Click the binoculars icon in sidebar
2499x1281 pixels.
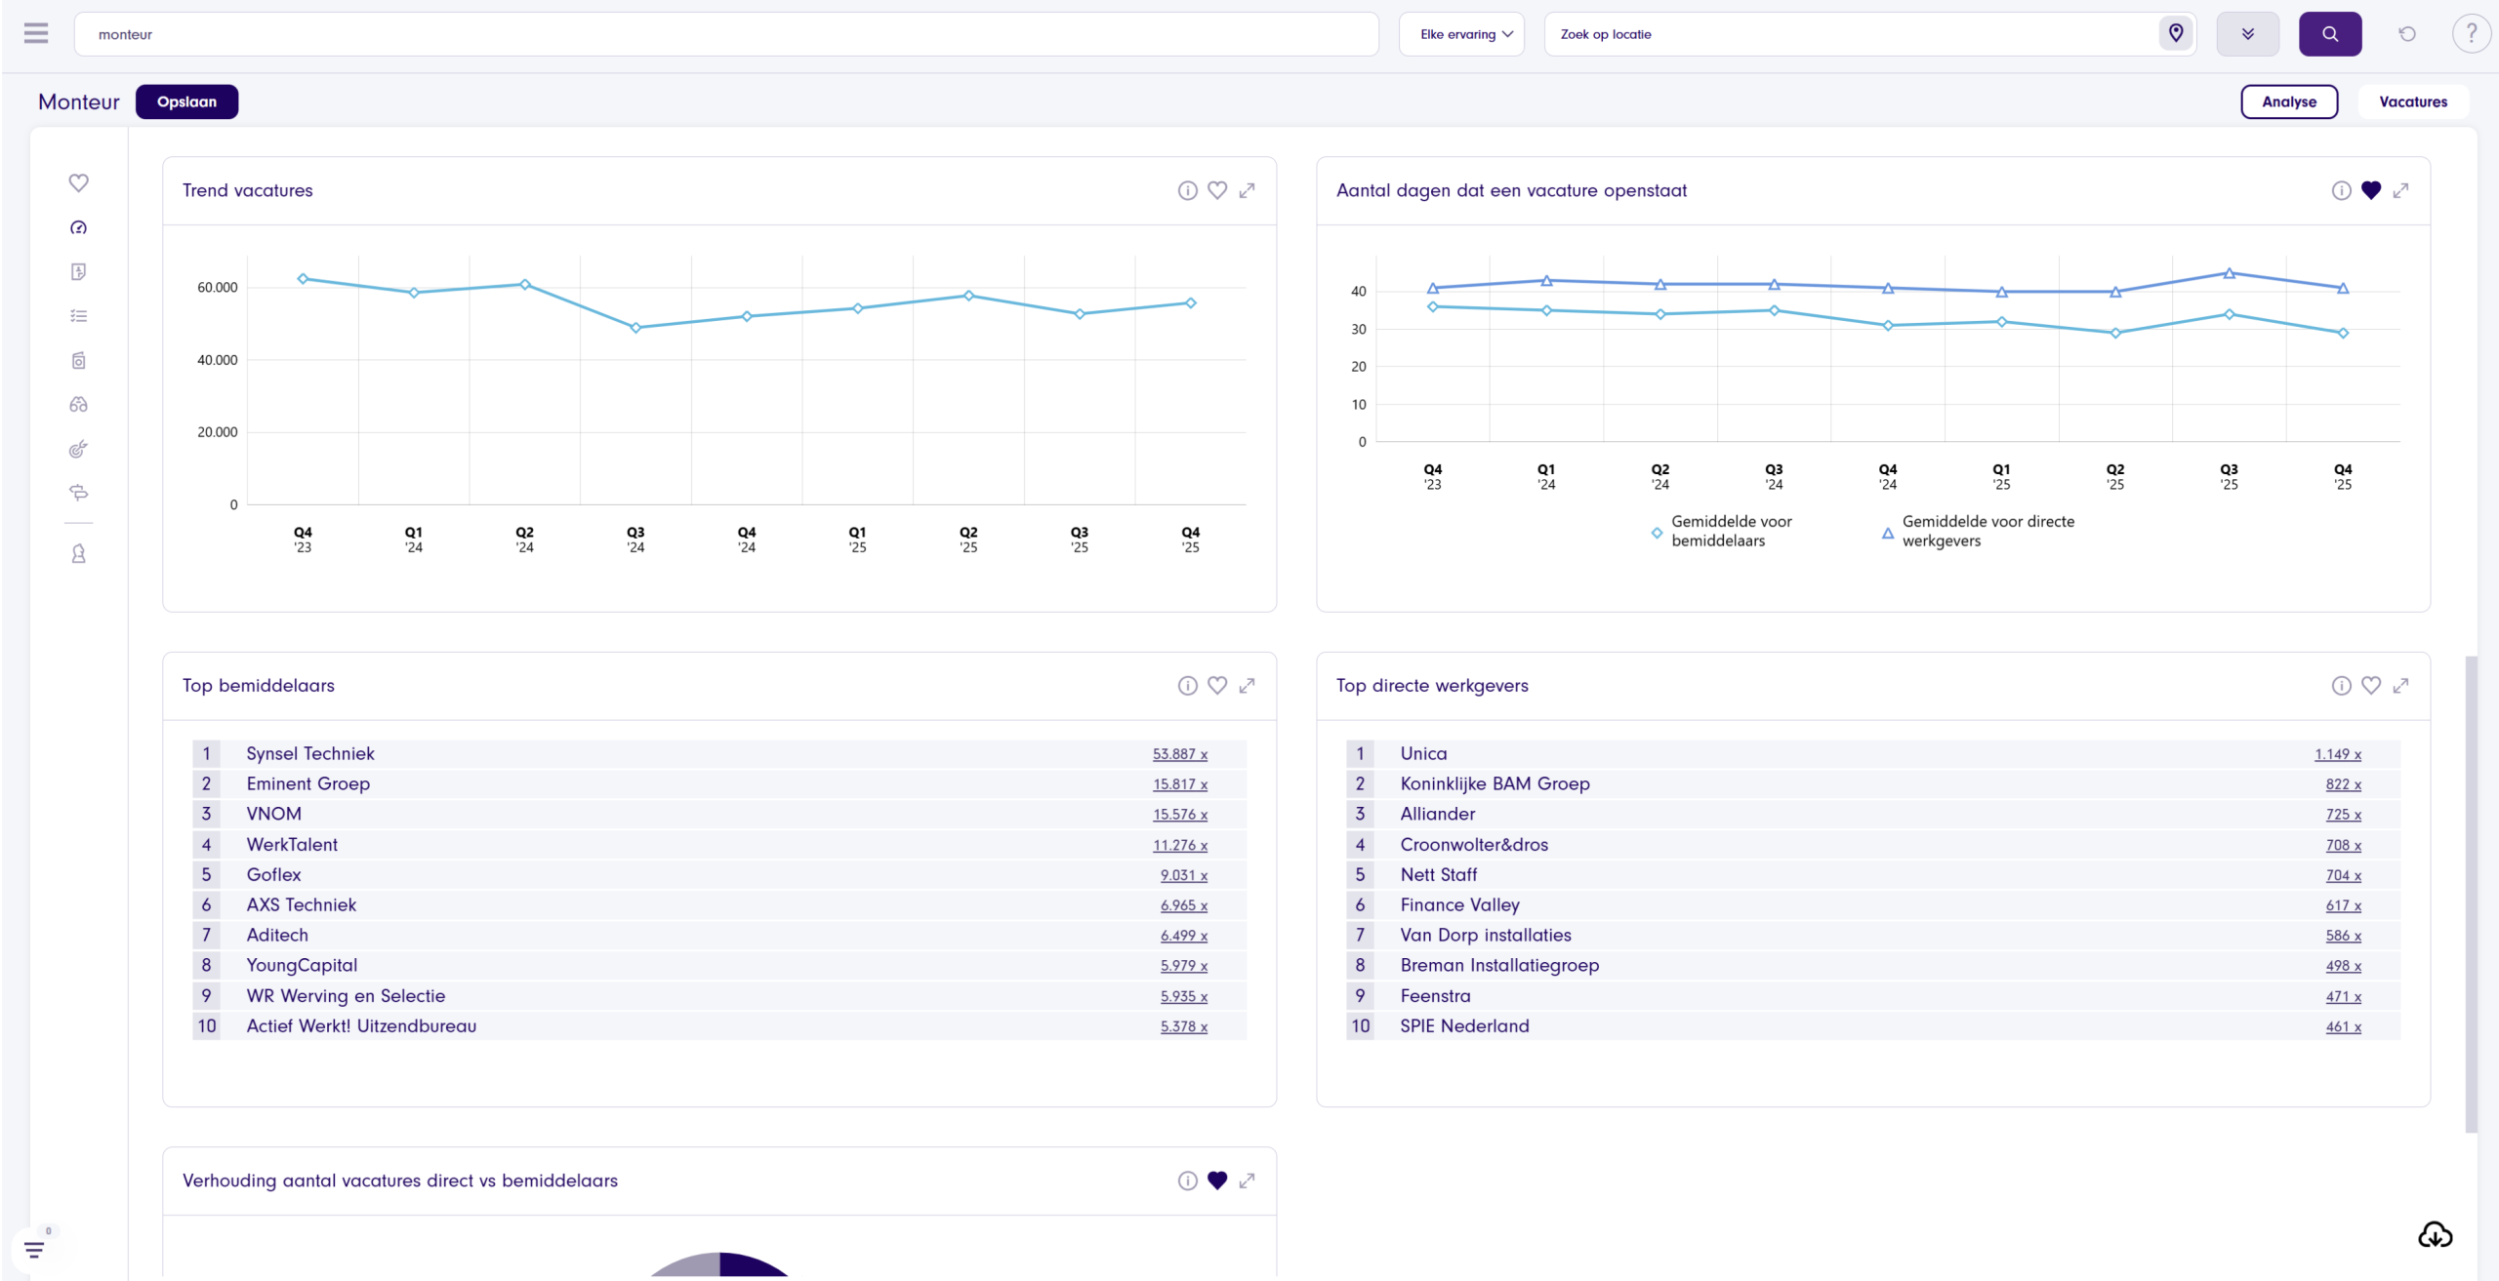coord(79,404)
